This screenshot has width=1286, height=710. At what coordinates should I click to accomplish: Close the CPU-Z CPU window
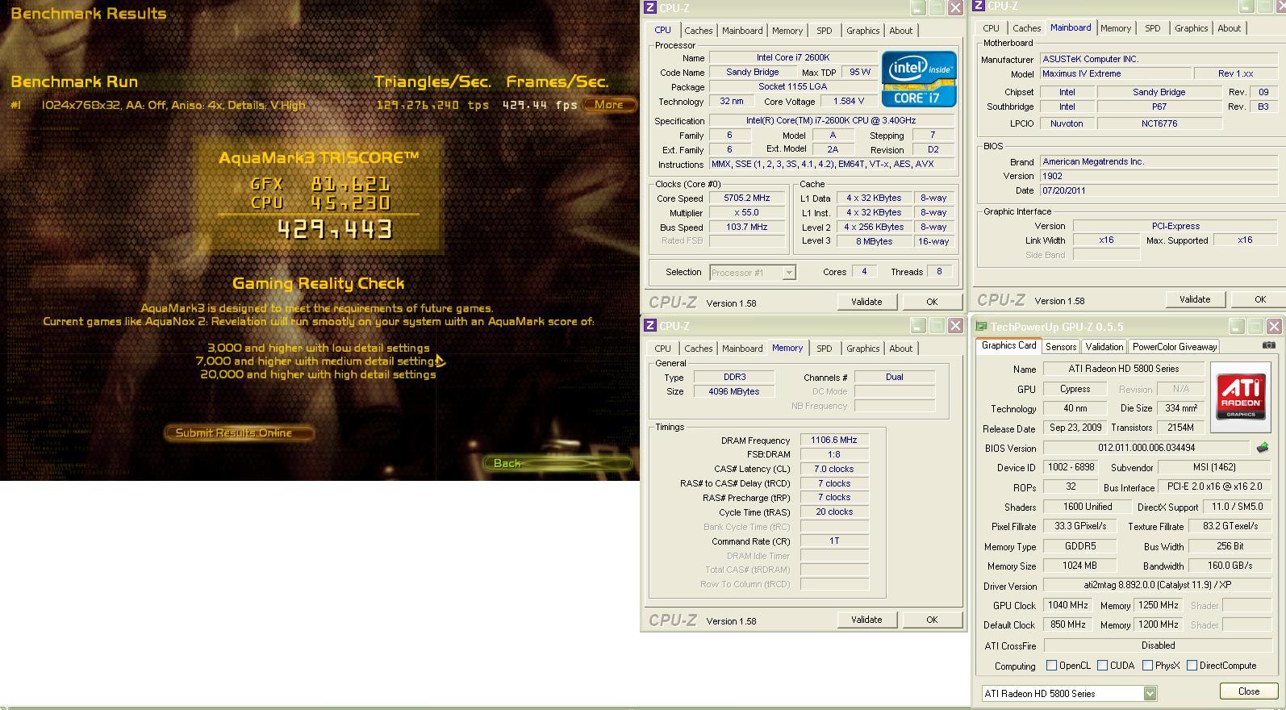click(955, 8)
